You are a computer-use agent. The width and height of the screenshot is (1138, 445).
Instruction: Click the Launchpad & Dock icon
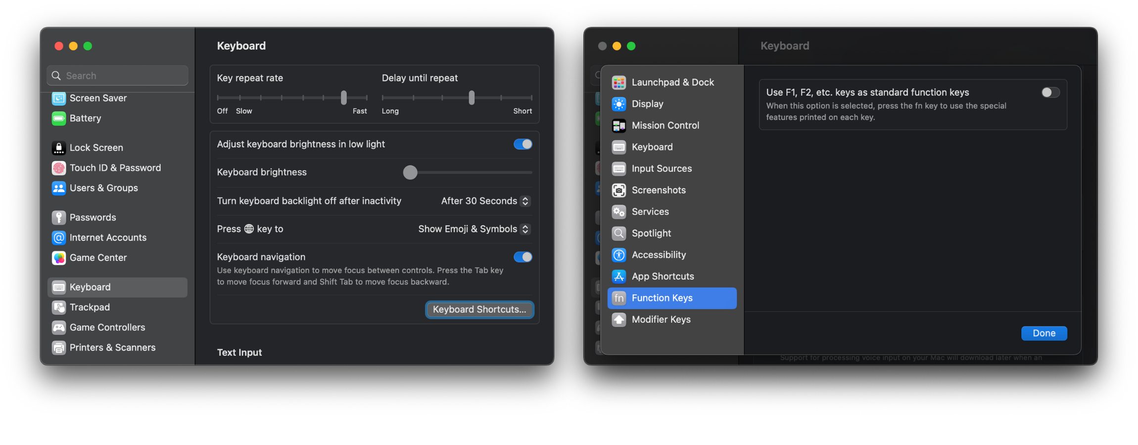(618, 83)
